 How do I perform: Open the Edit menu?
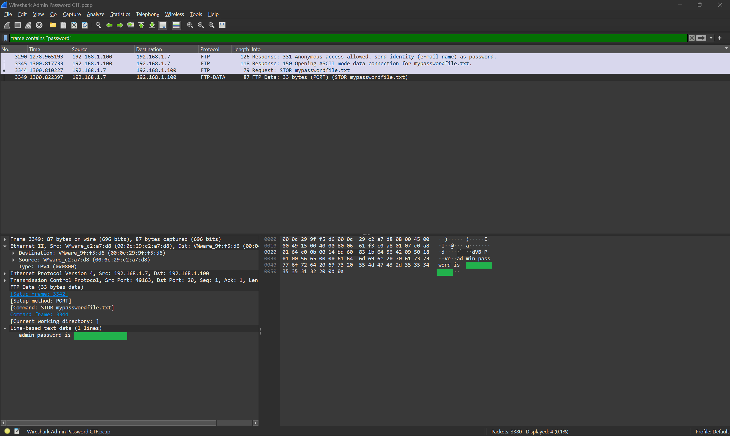[x=22, y=14]
